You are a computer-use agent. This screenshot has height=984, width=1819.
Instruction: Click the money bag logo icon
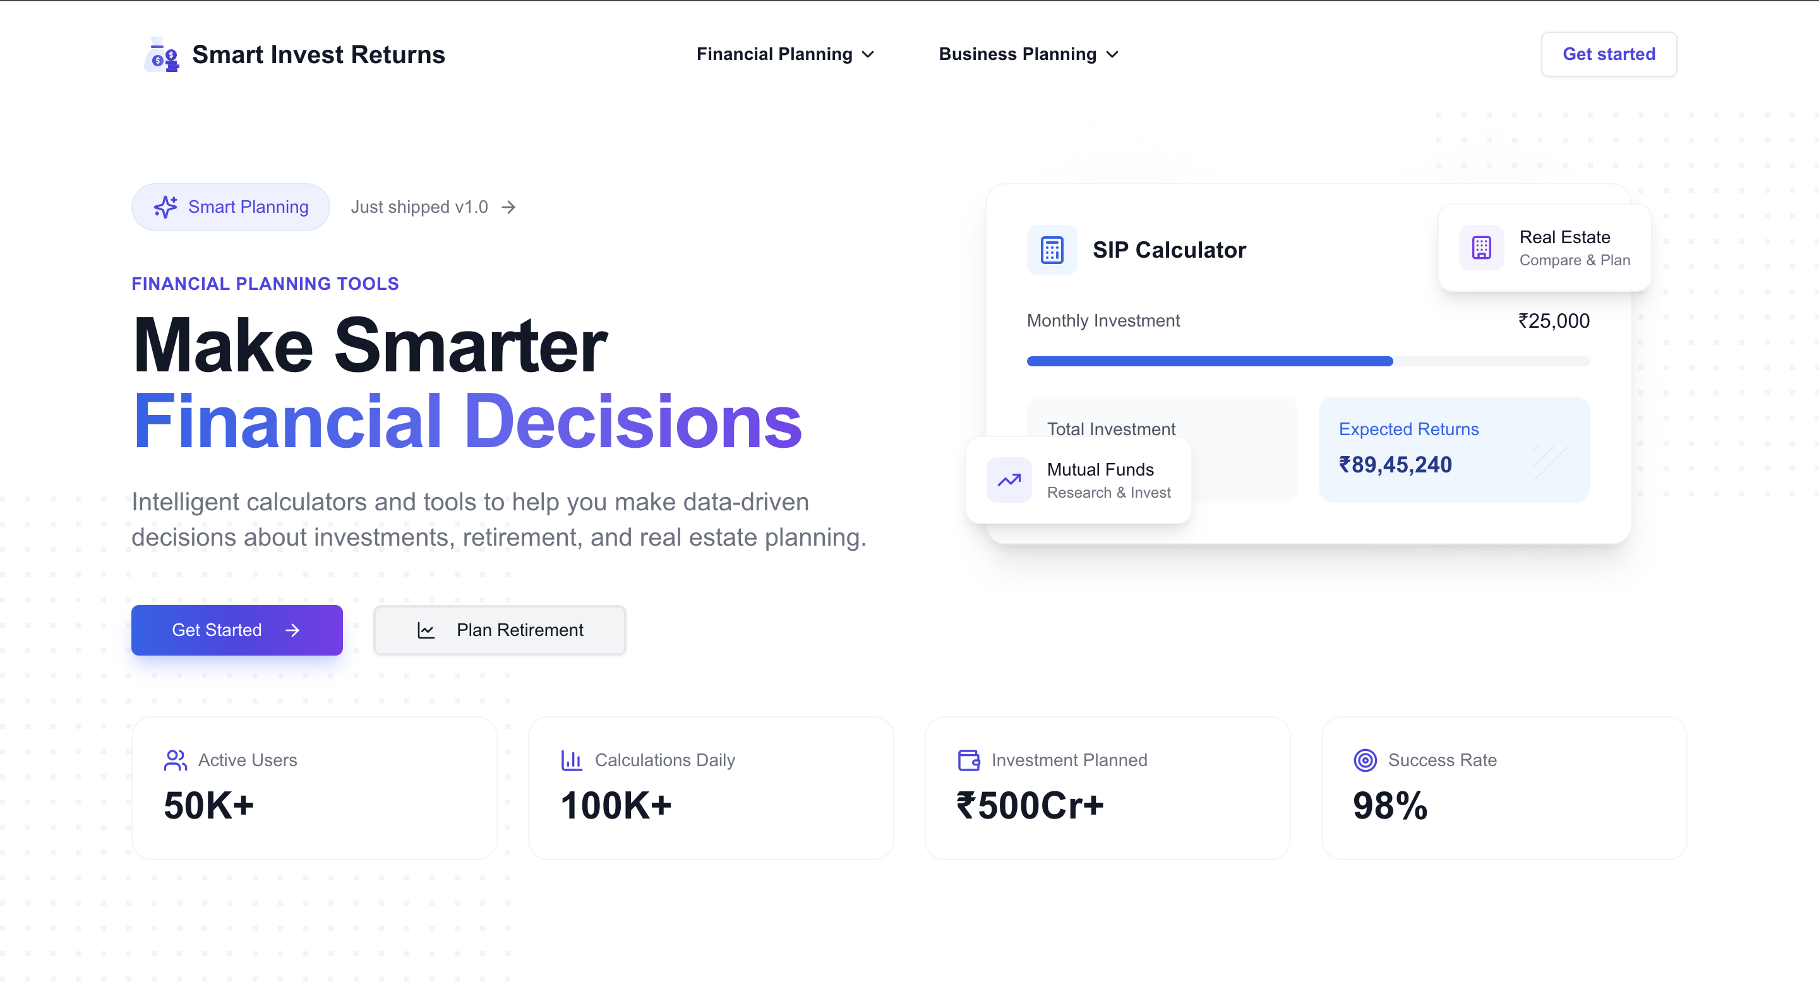coord(162,55)
